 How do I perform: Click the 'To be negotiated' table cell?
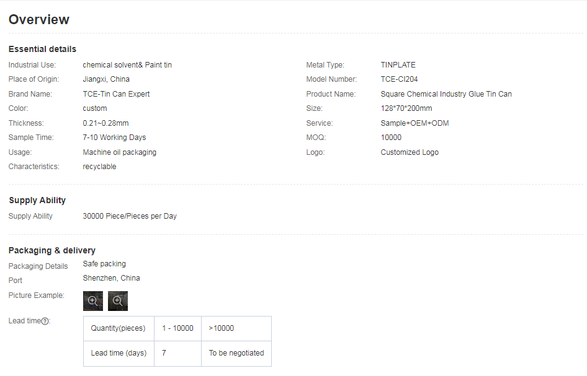pyautogui.click(x=236, y=353)
